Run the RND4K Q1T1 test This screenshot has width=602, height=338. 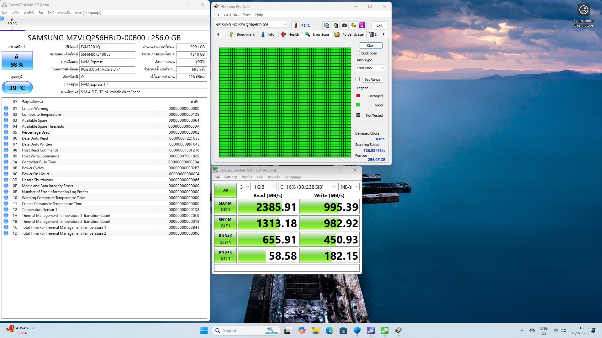point(225,255)
